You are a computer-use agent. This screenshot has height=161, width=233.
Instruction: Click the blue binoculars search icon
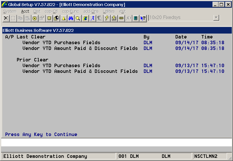click(71, 18)
